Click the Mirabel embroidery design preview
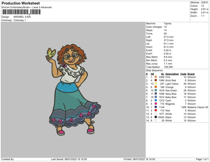The image size is (210, 162). (73, 90)
